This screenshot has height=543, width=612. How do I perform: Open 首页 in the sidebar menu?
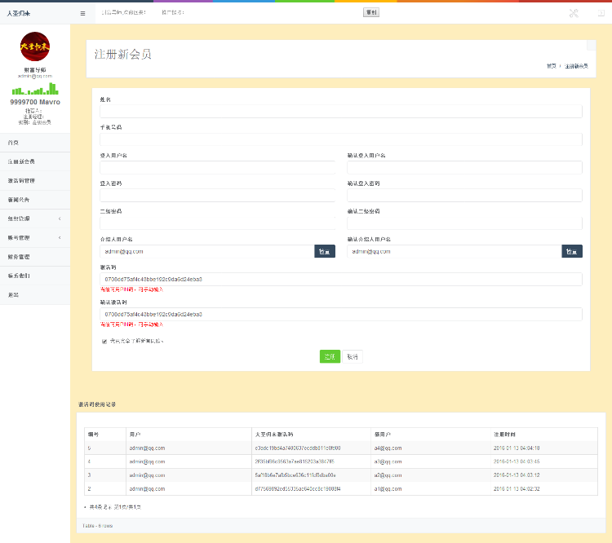pyautogui.click(x=14, y=142)
